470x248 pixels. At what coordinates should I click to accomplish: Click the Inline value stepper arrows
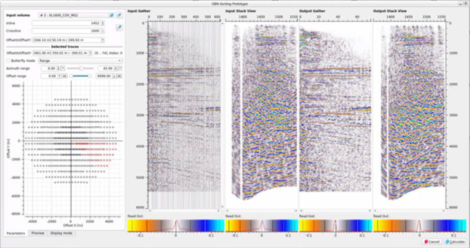103,23
